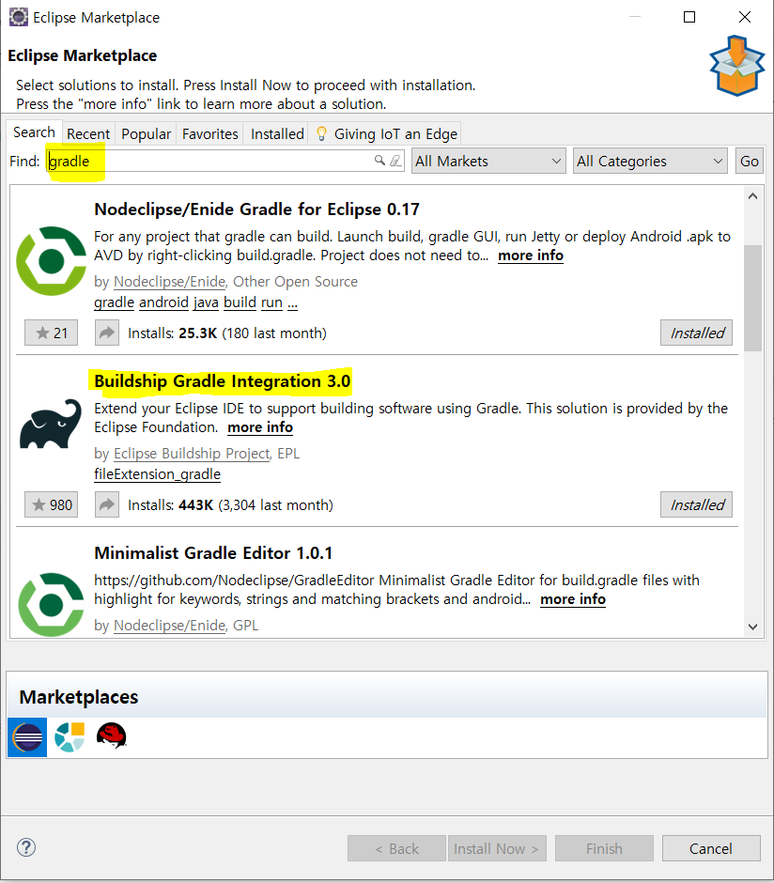Click the Nodeclipse/Enide Gradle logo
774x883 pixels.
coord(52,261)
